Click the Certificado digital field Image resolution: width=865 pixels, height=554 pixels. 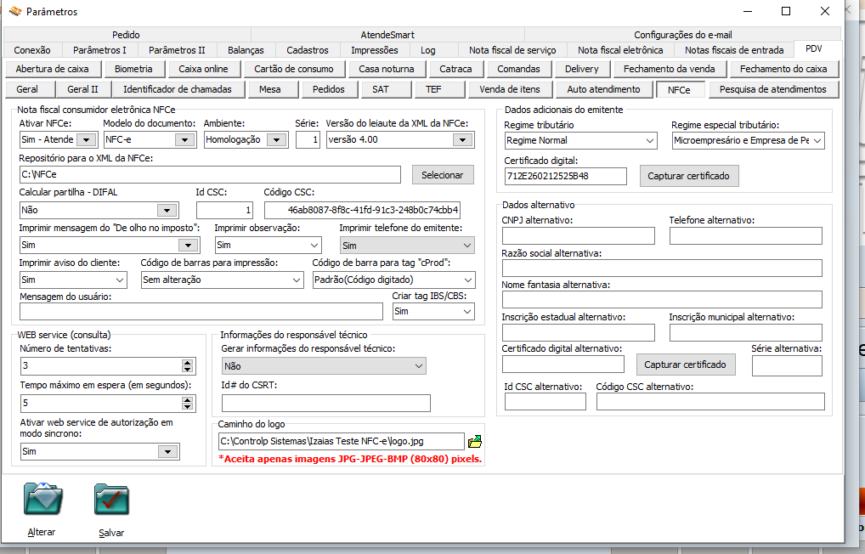(x=565, y=177)
